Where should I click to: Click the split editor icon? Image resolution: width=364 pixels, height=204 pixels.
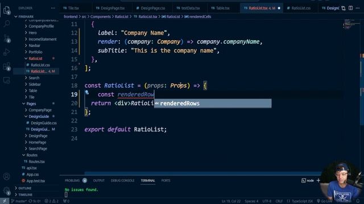[x=350, y=8]
